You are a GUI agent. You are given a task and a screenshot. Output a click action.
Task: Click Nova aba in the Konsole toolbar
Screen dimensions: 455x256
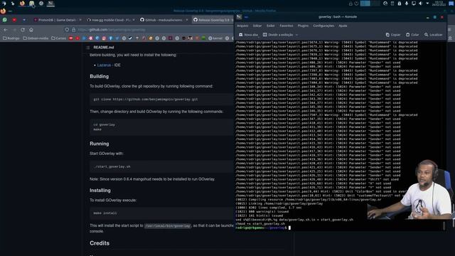tap(248, 35)
